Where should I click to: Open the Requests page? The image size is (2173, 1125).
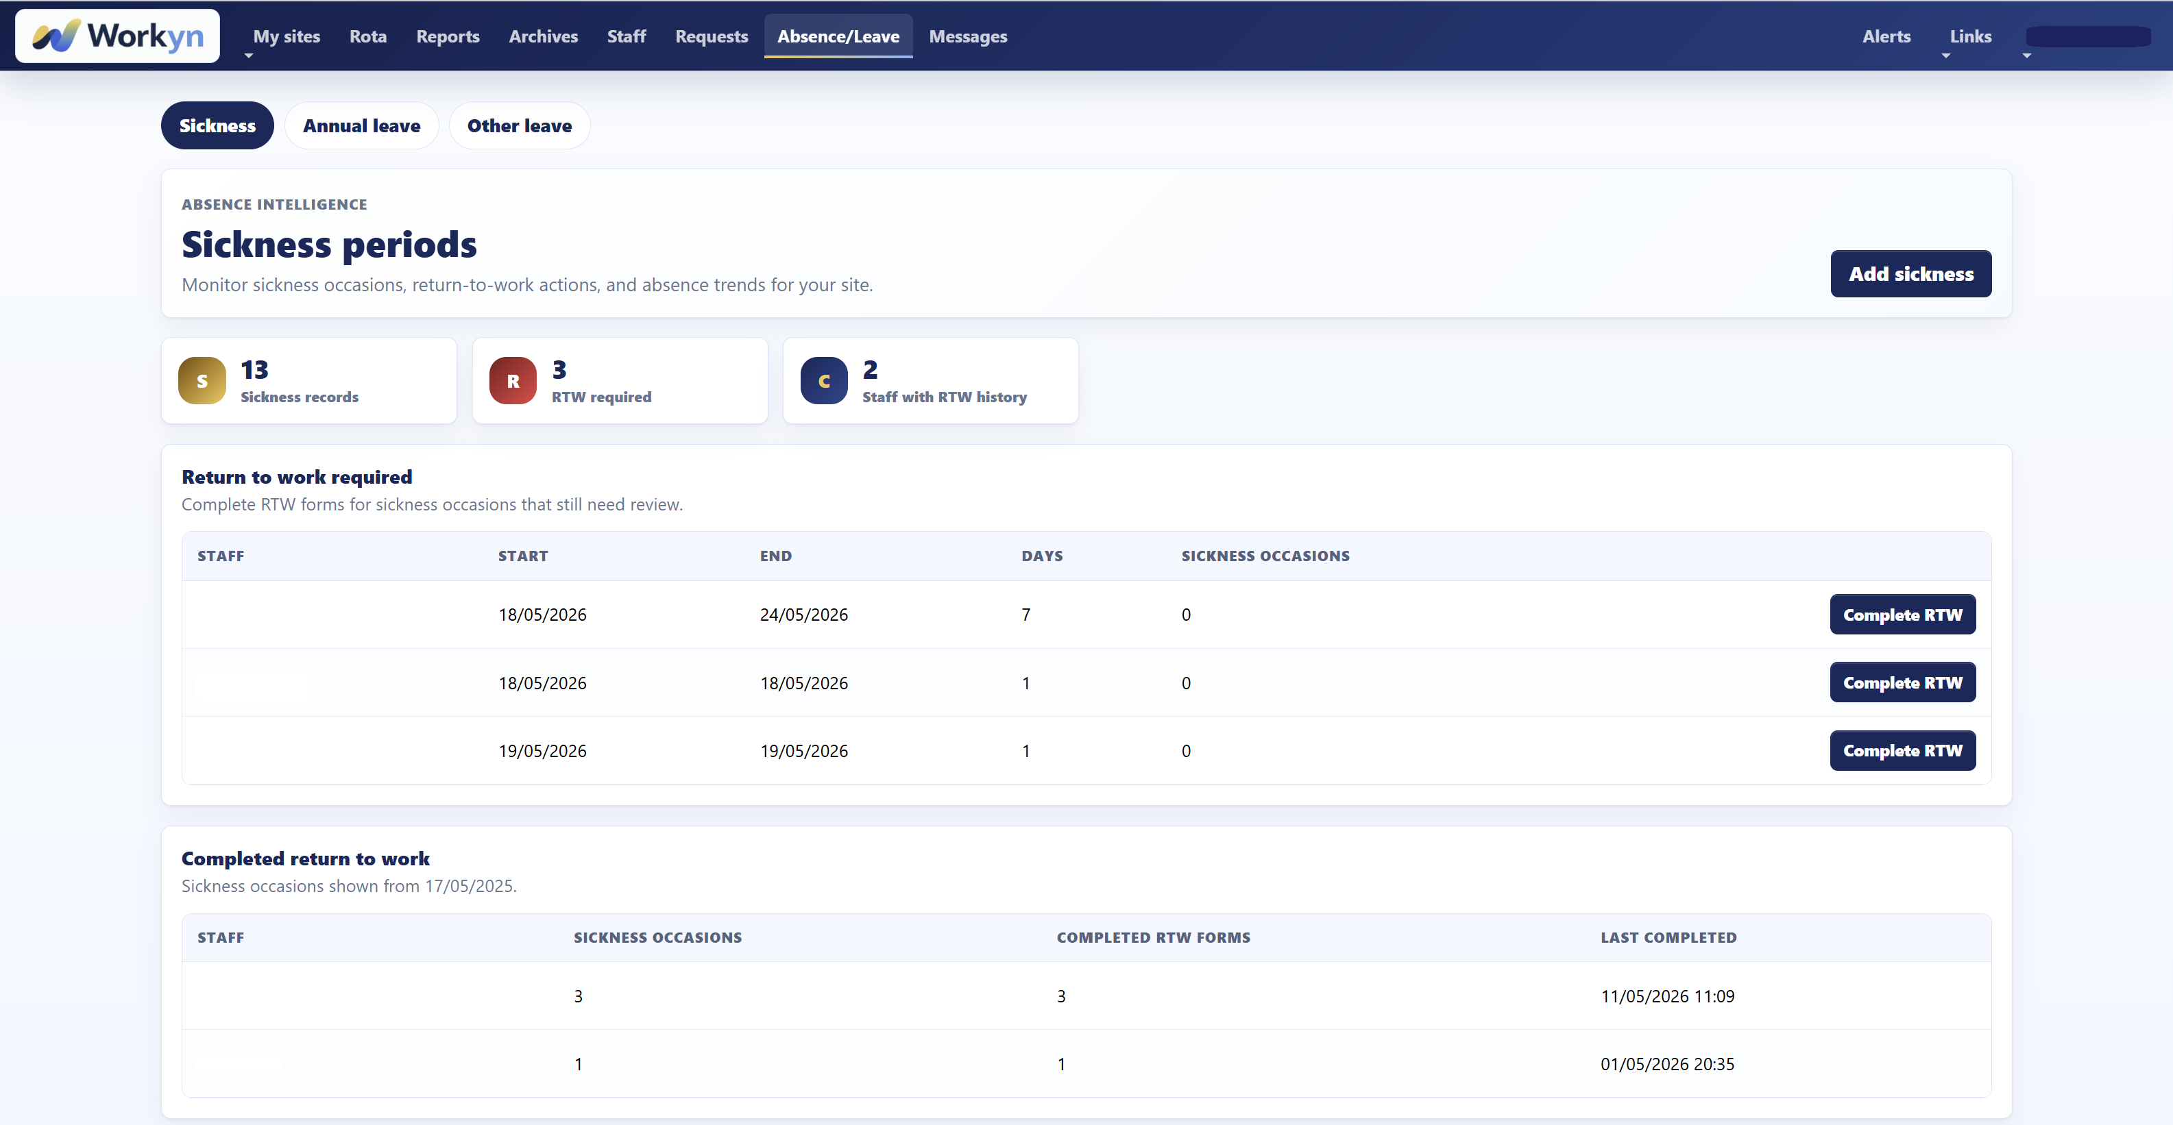[711, 36]
